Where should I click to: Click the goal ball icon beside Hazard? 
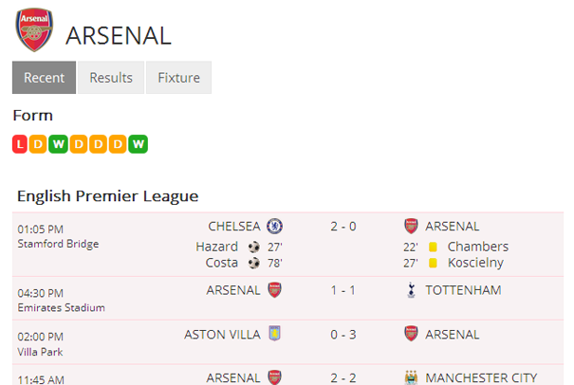[x=253, y=247]
